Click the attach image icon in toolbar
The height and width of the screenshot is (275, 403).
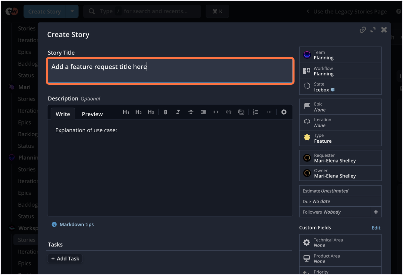241,112
